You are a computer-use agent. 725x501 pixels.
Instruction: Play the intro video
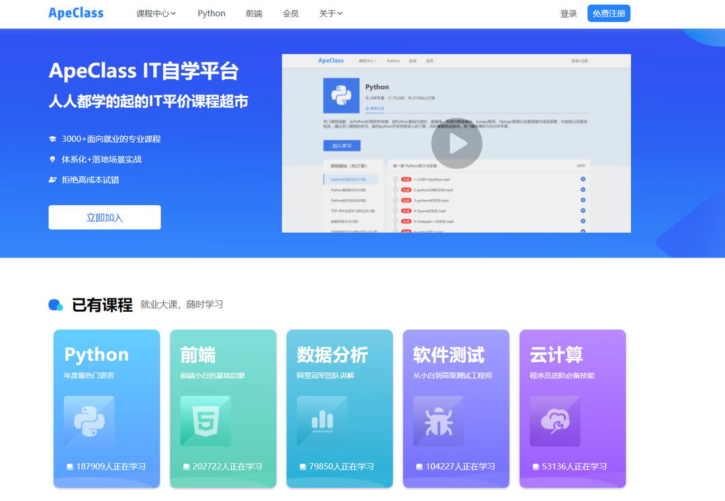457,144
